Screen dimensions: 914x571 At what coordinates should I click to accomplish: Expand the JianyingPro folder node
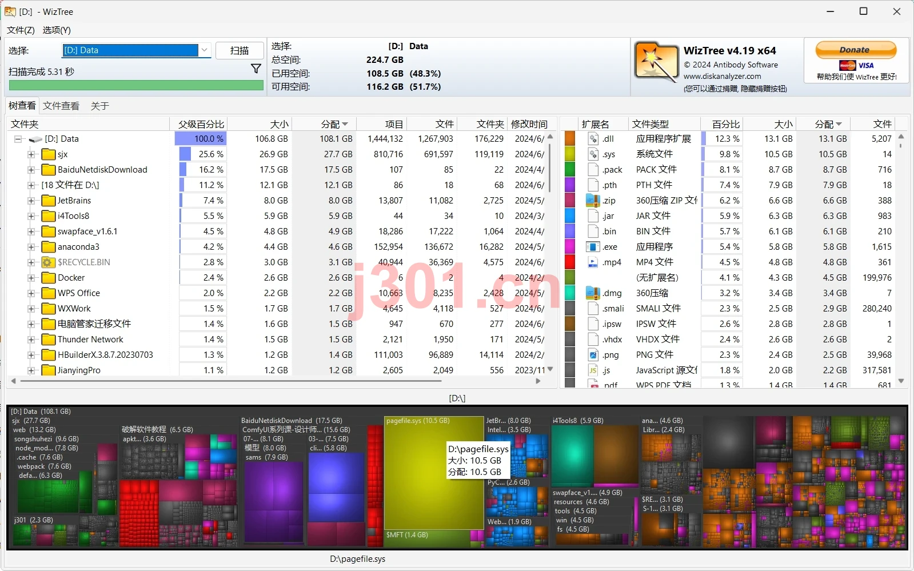[x=31, y=370]
